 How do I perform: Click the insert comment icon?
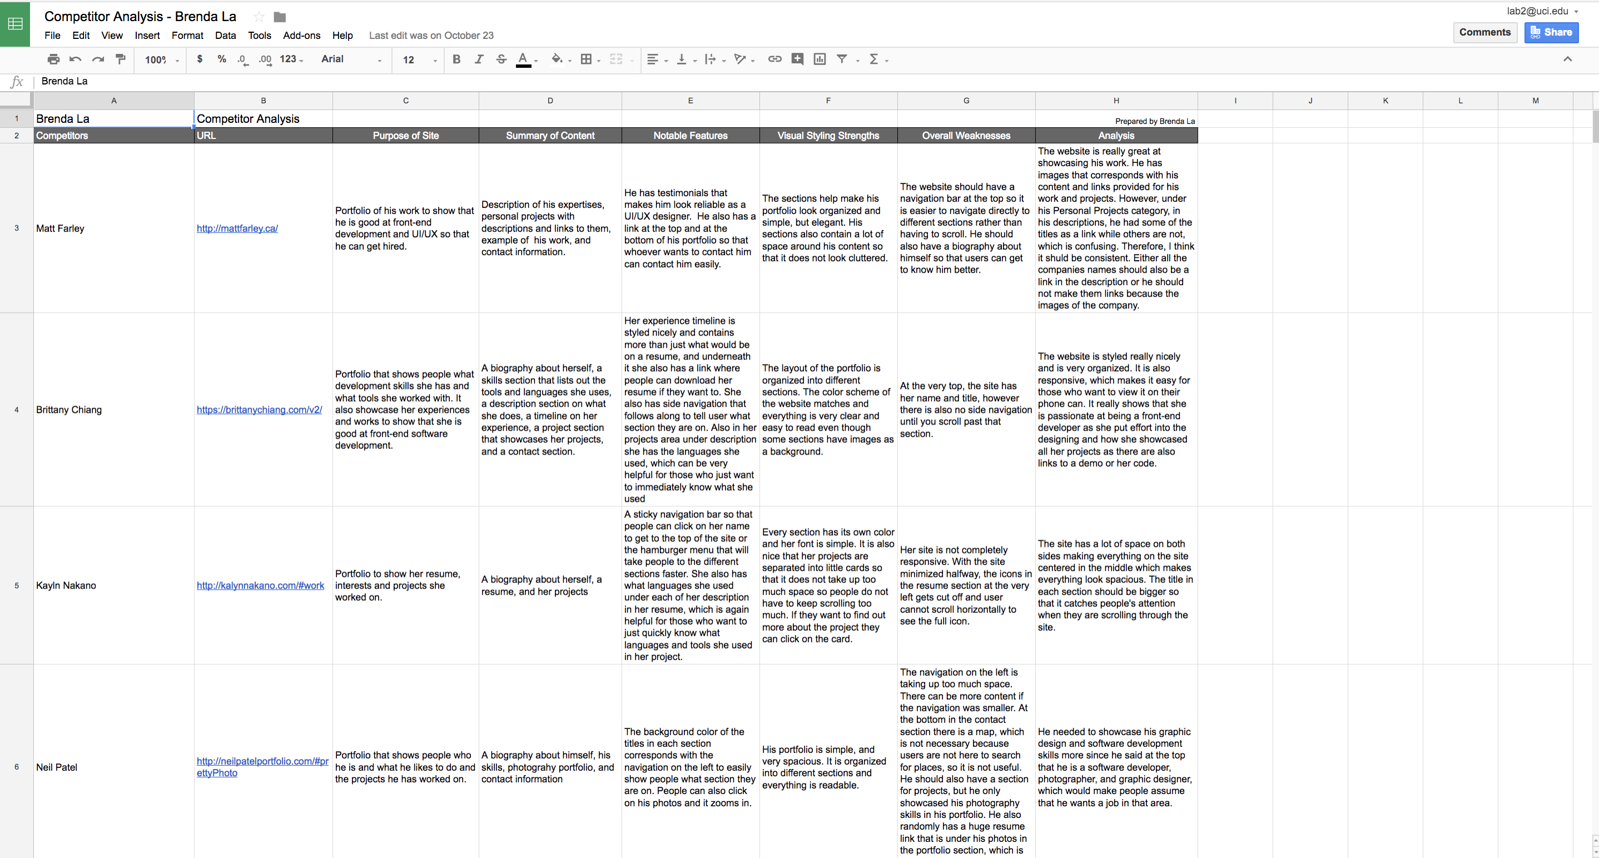(797, 59)
